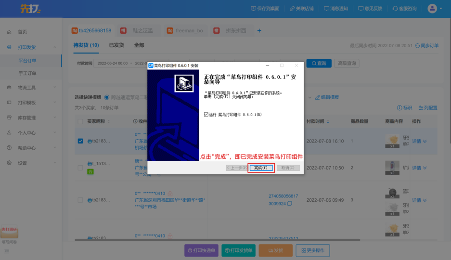The width and height of the screenshot is (451, 260).
Task: Click 客服咨询 headset icon
Action: point(395,9)
